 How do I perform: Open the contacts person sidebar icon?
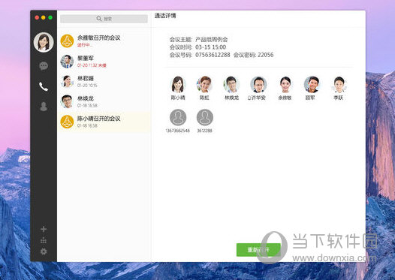pyautogui.click(x=44, y=107)
